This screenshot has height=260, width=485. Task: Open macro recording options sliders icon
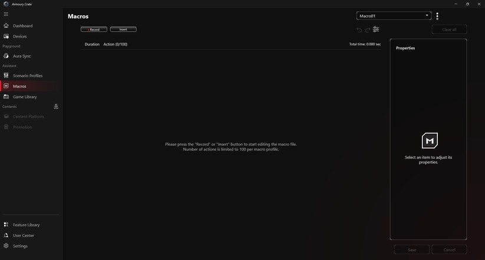click(376, 29)
